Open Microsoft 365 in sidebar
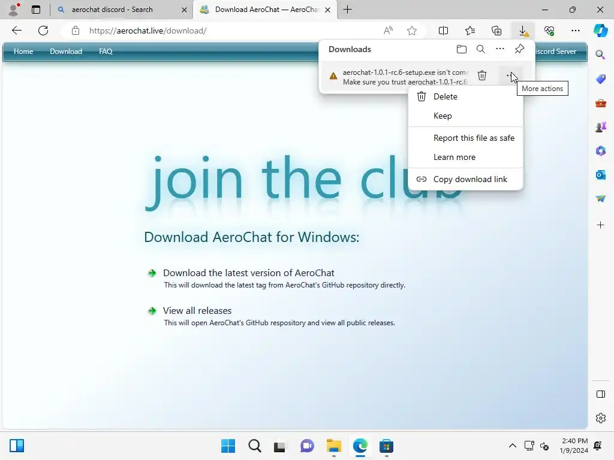The height and width of the screenshot is (460, 614). [x=600, y=150]
